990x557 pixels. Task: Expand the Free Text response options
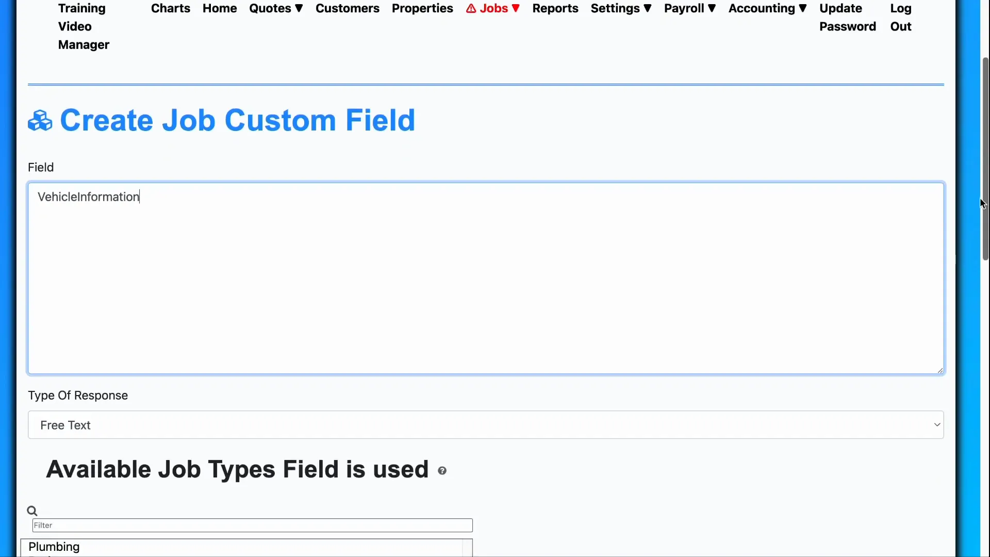(x=485, y=424)
